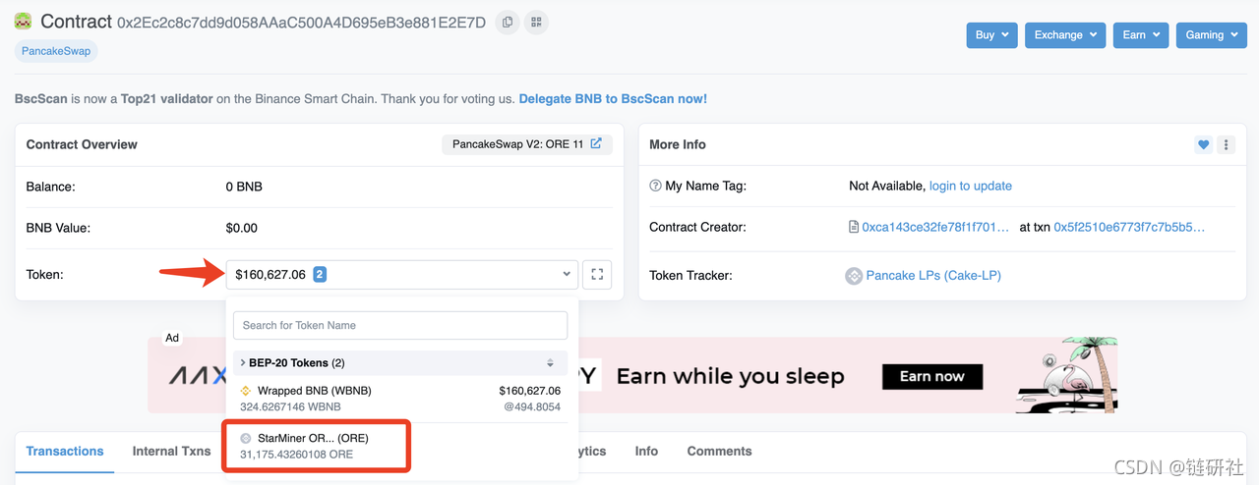Open the Exchange dropdown menu
This screenshot has width=1259, height=485.
click(x=1065, y=35)
